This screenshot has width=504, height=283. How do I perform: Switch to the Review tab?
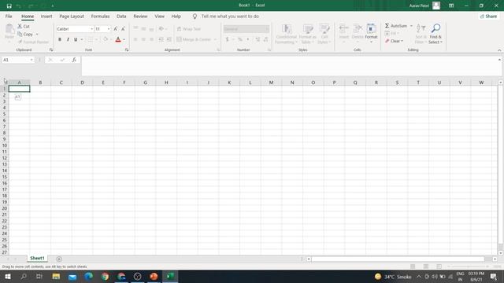(x=140, y=16)
